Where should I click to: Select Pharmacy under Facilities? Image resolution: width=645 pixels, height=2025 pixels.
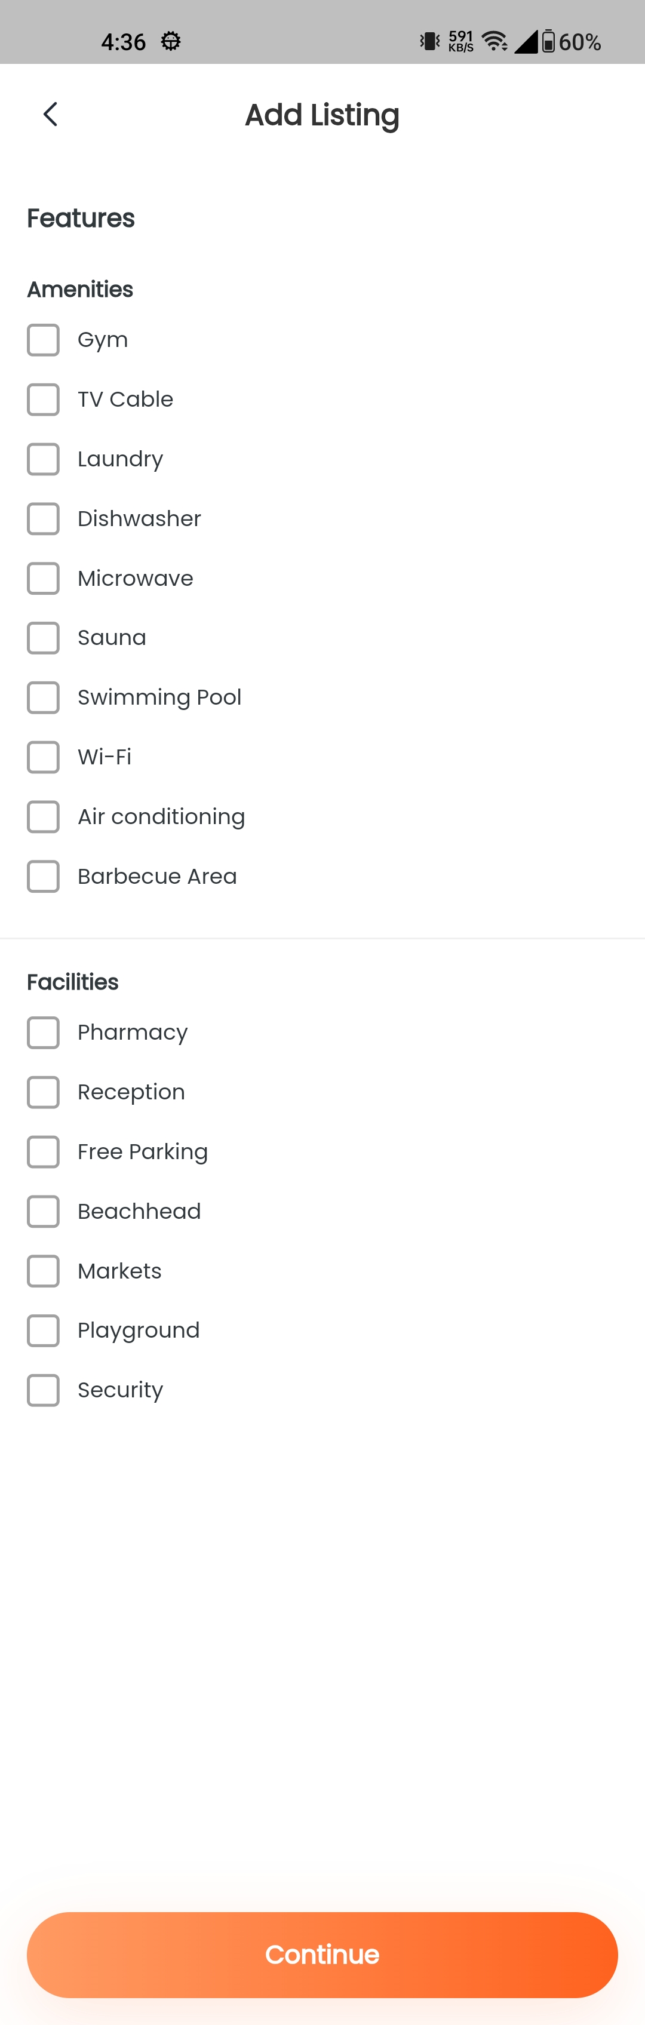[x=43, y=1033]
